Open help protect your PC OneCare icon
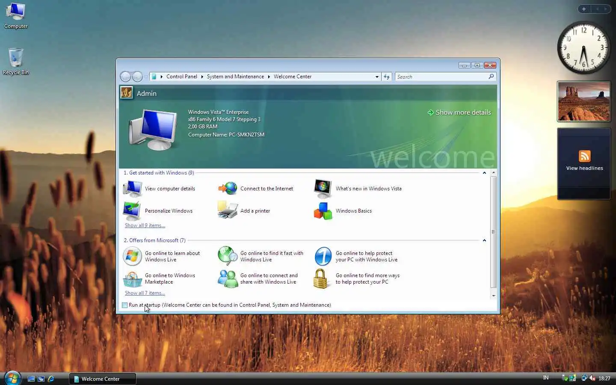 click(323, 256)
